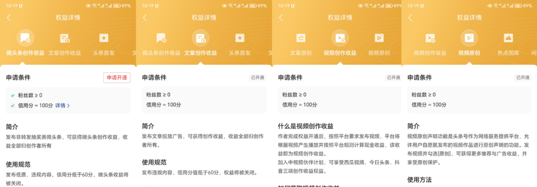Tap 微头条创作收益 icon on the 申请开通 screen

(25, 38)
